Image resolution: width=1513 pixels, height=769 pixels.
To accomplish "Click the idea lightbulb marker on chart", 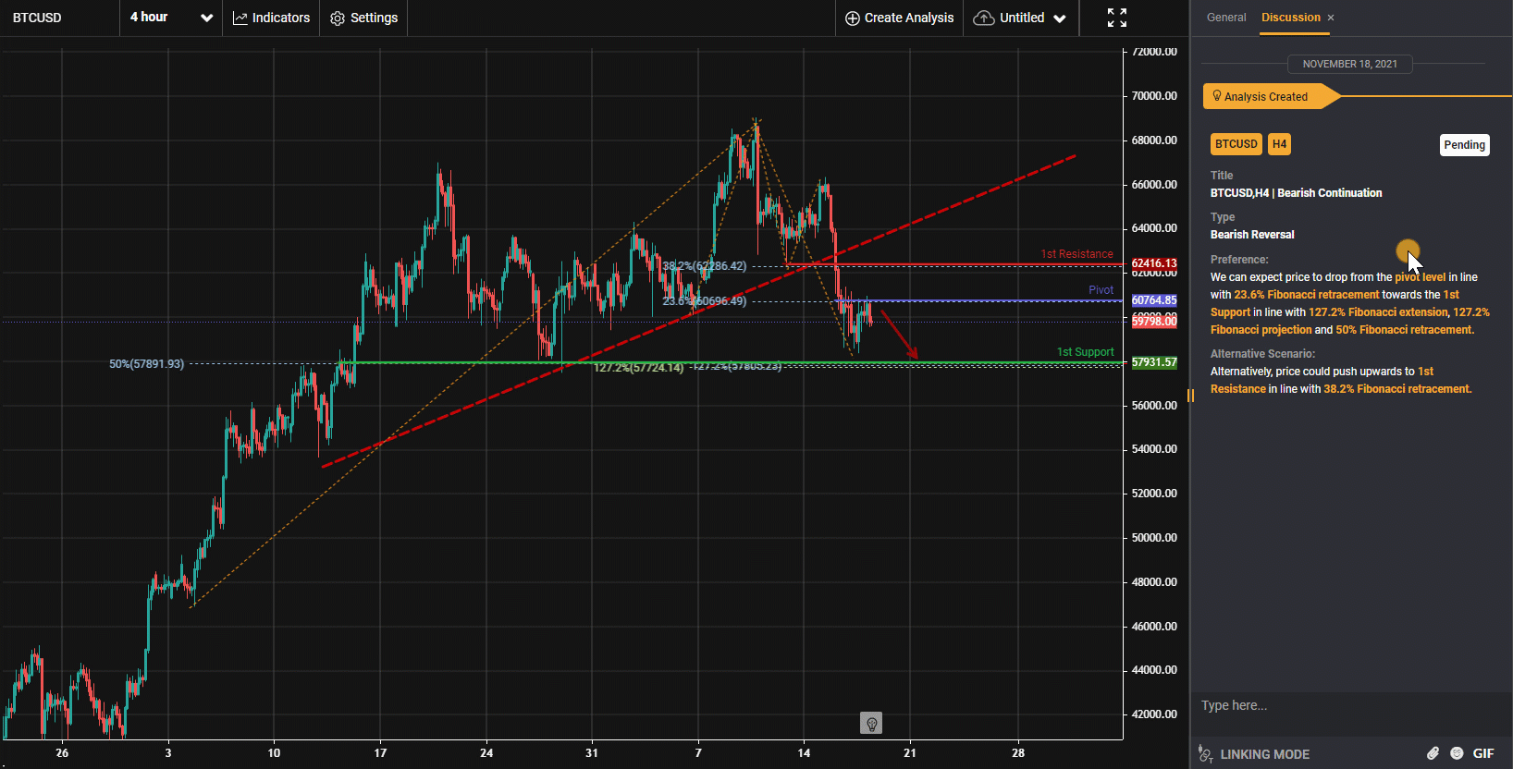I will (x=871, y=723).
